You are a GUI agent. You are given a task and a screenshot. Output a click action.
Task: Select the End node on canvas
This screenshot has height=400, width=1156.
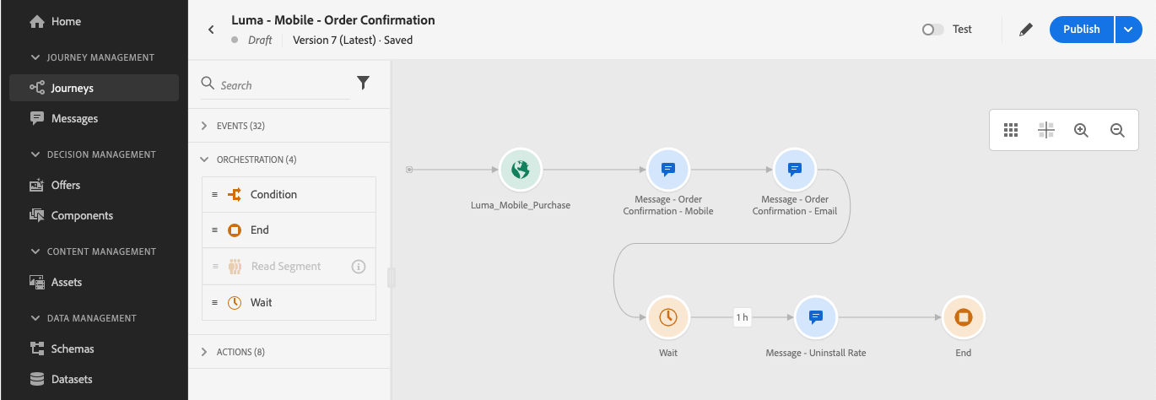[x=964, y=317]
